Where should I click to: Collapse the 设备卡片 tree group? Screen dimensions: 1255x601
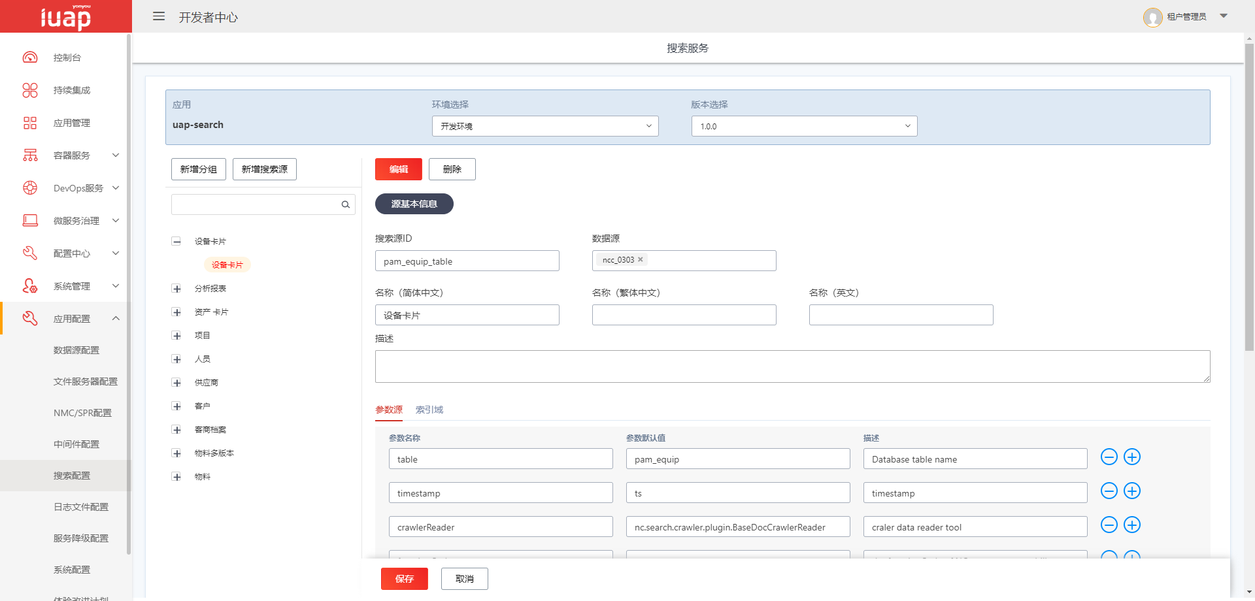tap(176, 241)
